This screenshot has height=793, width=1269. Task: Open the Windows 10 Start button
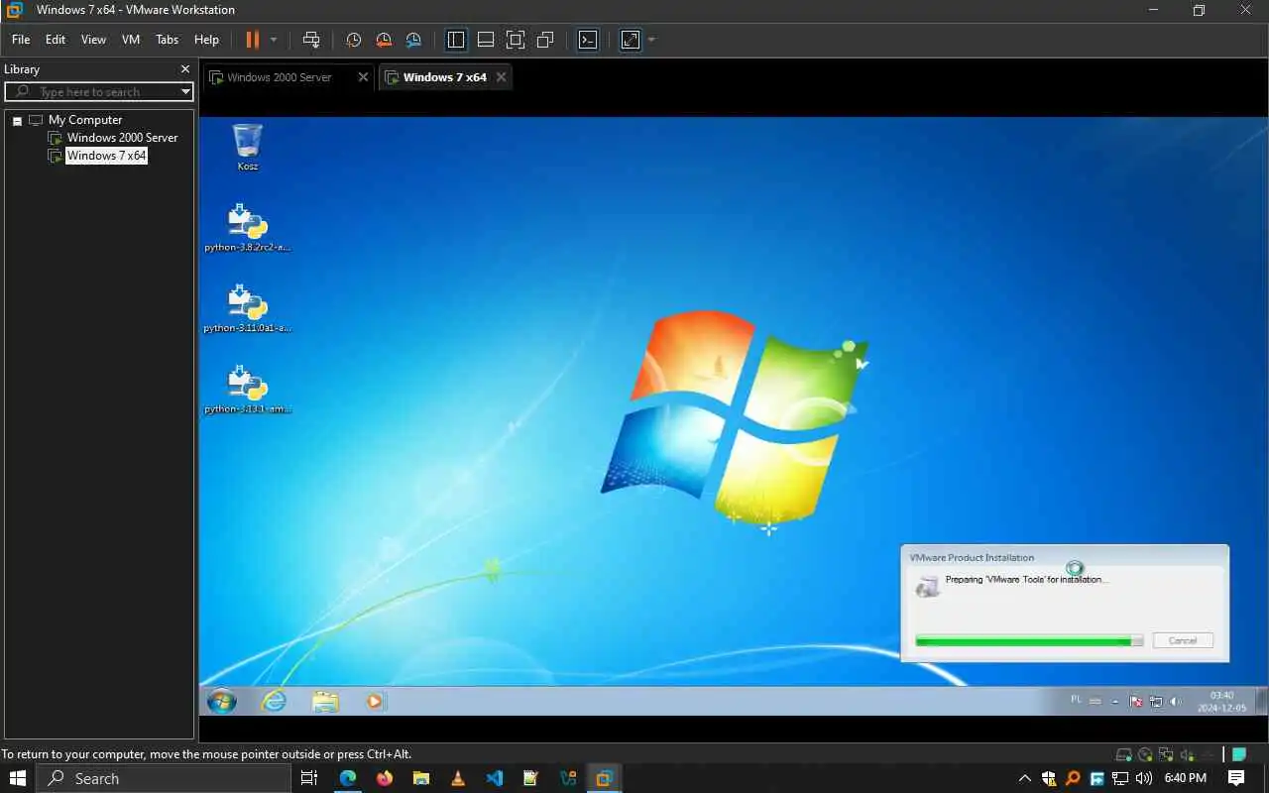click(17, 778)
